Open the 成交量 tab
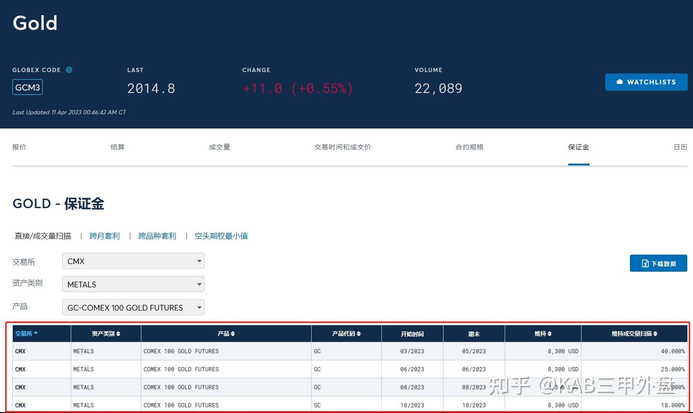The height and width of the screenshot is (413, 693). (x=220, y=147)
